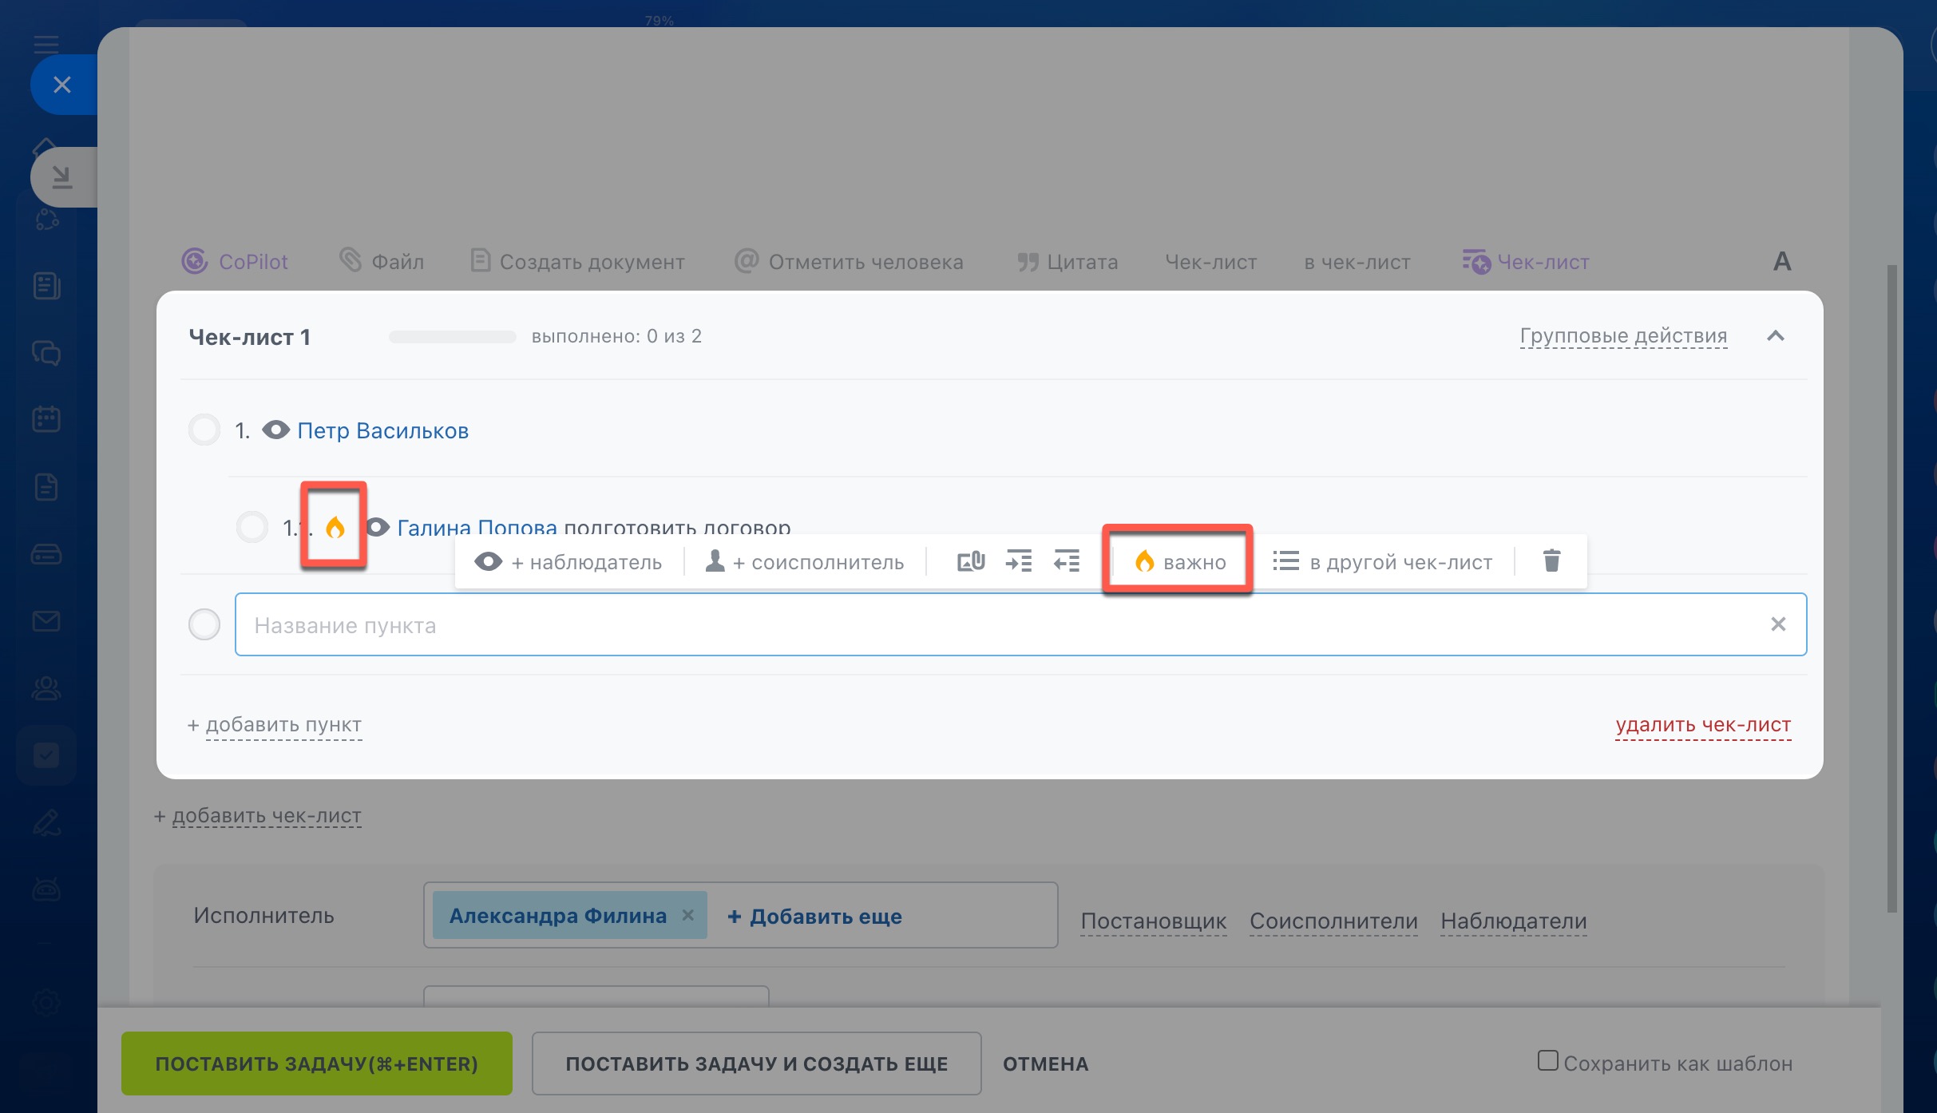The image size is (1937, 1113).
Task: Click the plain Чек-лист toolbar item
Action: coord(1210,262)
